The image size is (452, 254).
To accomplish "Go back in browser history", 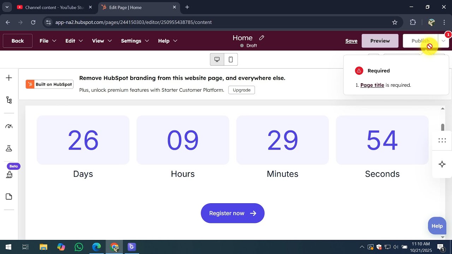I will point(8,22).
